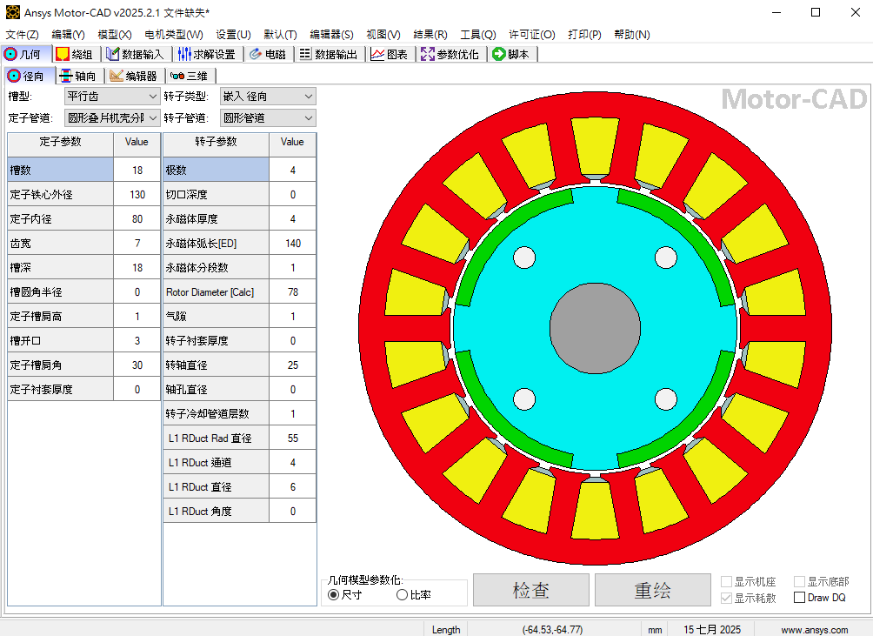
Task: Open 参数优化 optimization tab
Action: tap(450, 54)
